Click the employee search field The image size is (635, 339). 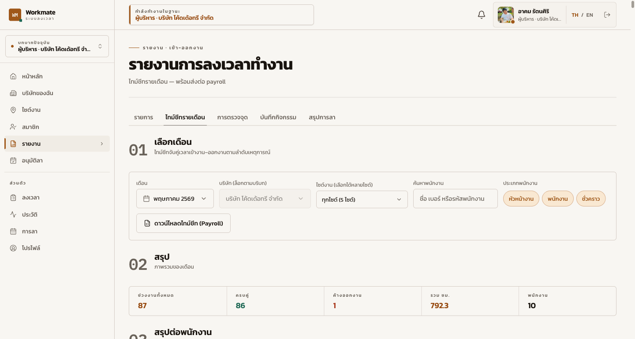(x=456, y=199)
